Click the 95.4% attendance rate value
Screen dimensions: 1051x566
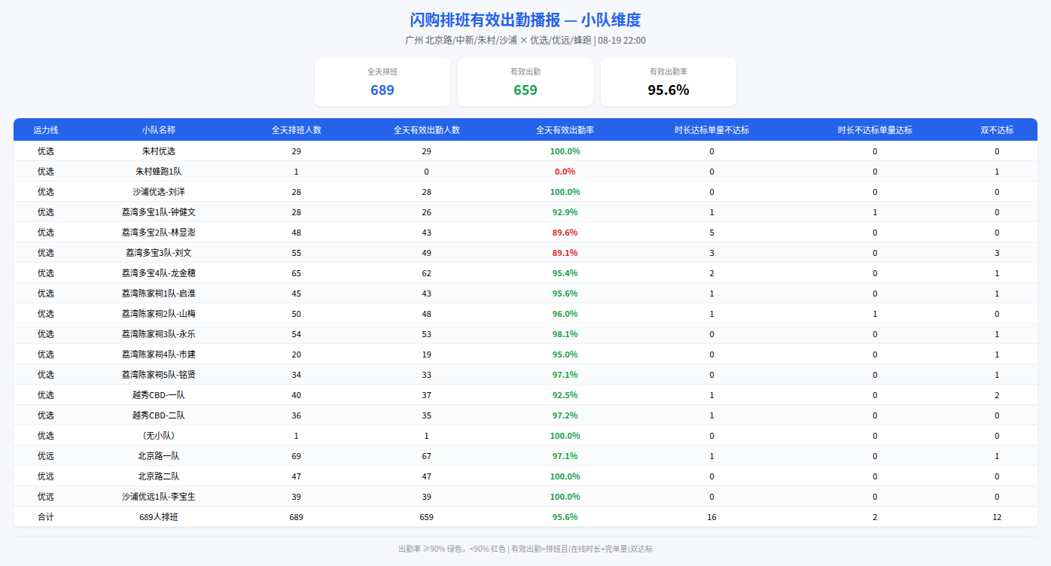(565, 273)
